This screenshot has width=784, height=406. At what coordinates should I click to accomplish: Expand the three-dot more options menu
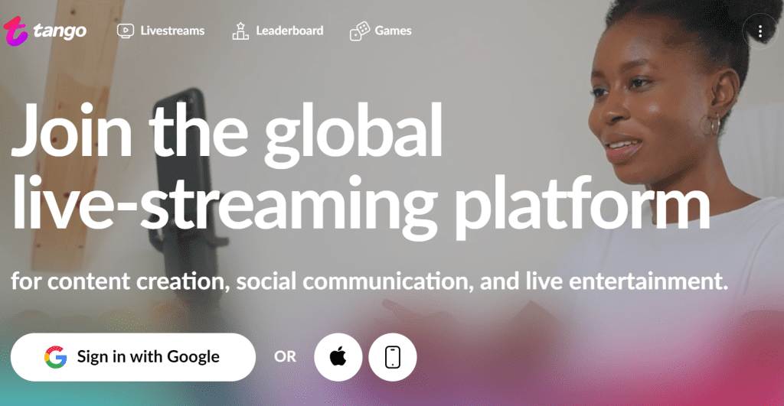[760, 31]
